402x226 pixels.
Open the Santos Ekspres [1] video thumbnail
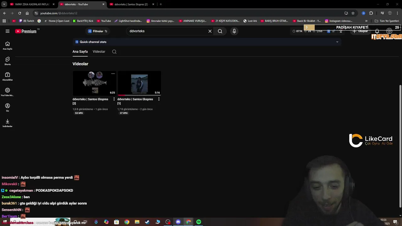pyautogui.click(x=139, y=83)
